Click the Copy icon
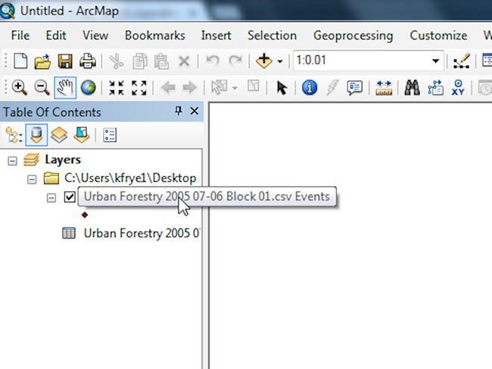Image resolution: width=492 pixels, height=369 pixels. (139, 60)
